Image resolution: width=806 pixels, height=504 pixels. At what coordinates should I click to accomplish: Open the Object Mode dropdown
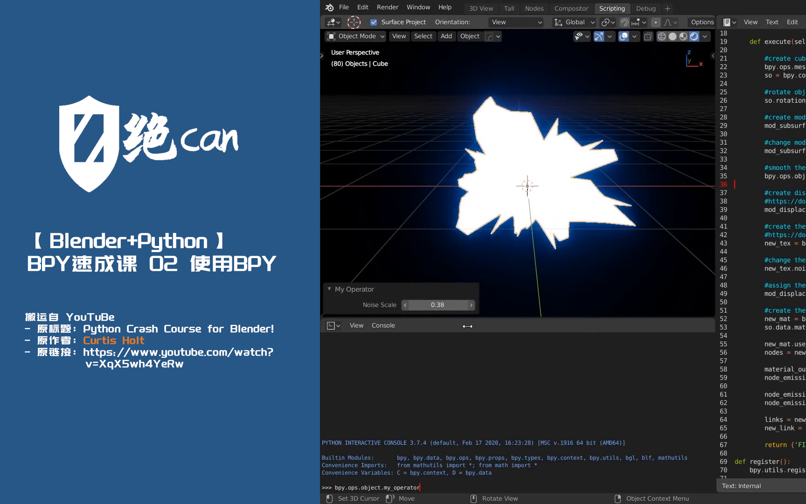[355, 36]
